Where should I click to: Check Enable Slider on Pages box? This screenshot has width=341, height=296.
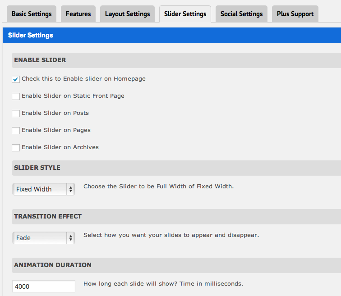[x=16, y=131]
